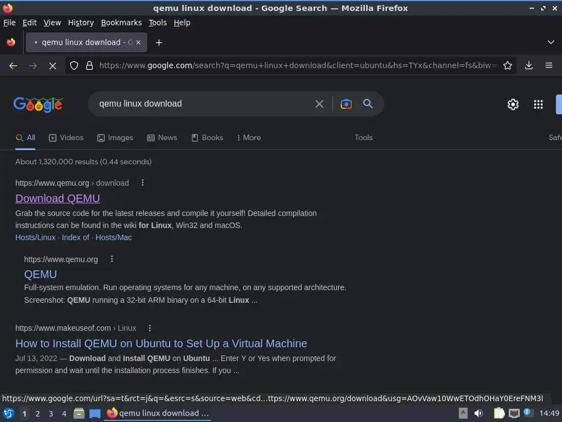Click the About 1,320,000 results text
This screenshot has width=562, height=422.
[83, 162]
